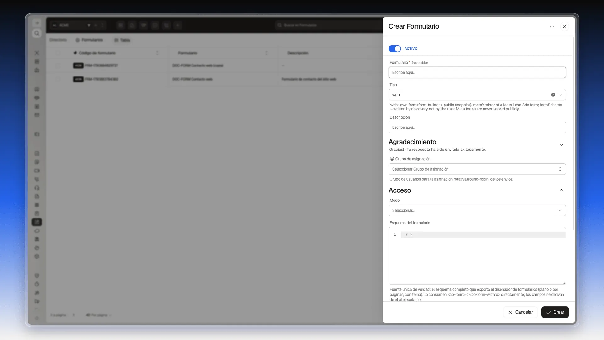Open the Seleccionar Grupo de asignación dropdown

477,169
